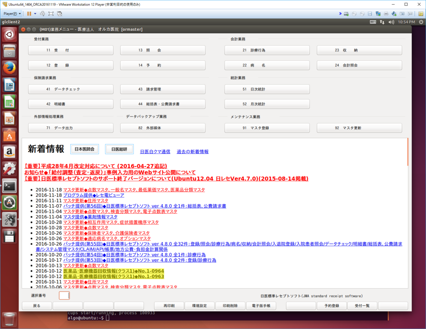426x329 pixels.
Task: Open 過去の新着情報 link
Action: [x=193, y=151]
